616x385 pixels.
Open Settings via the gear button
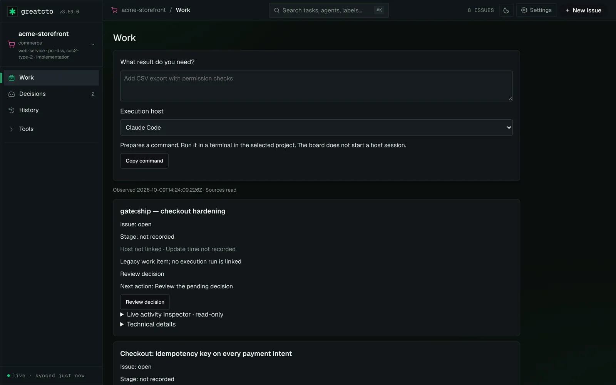point(536,10)
